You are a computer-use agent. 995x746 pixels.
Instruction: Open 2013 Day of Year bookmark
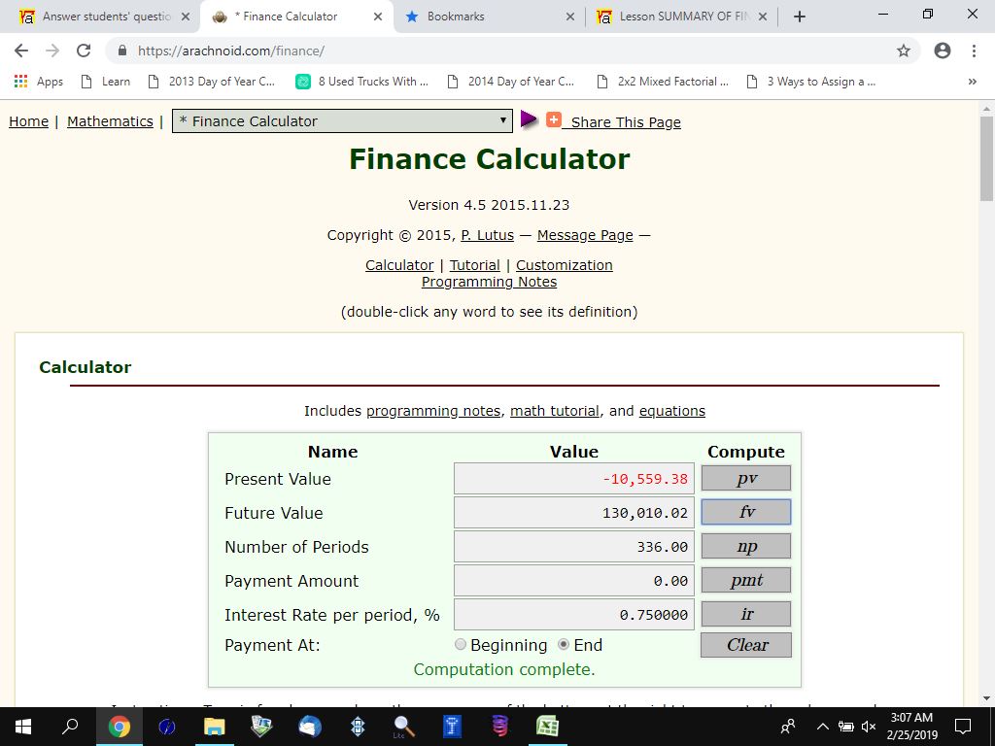pyautogui.click(x=211, y=82)
